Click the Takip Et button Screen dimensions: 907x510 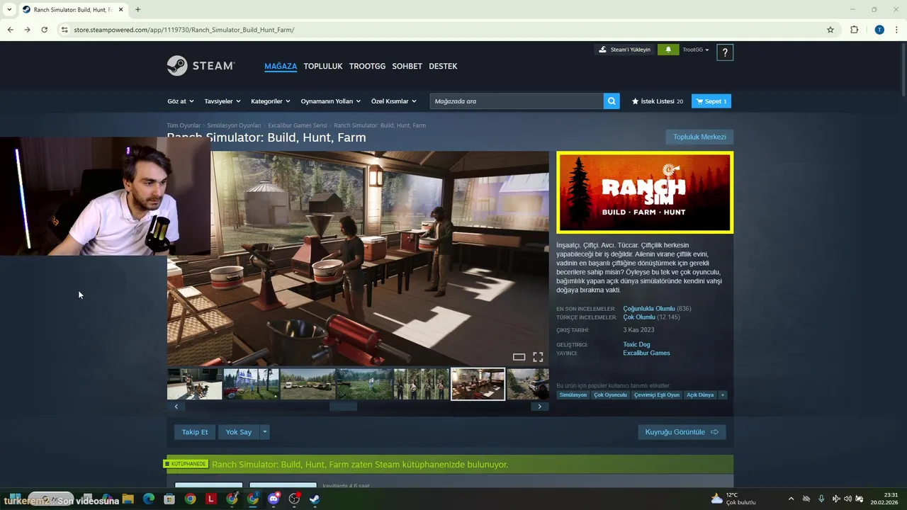click(x=195, y=431)
